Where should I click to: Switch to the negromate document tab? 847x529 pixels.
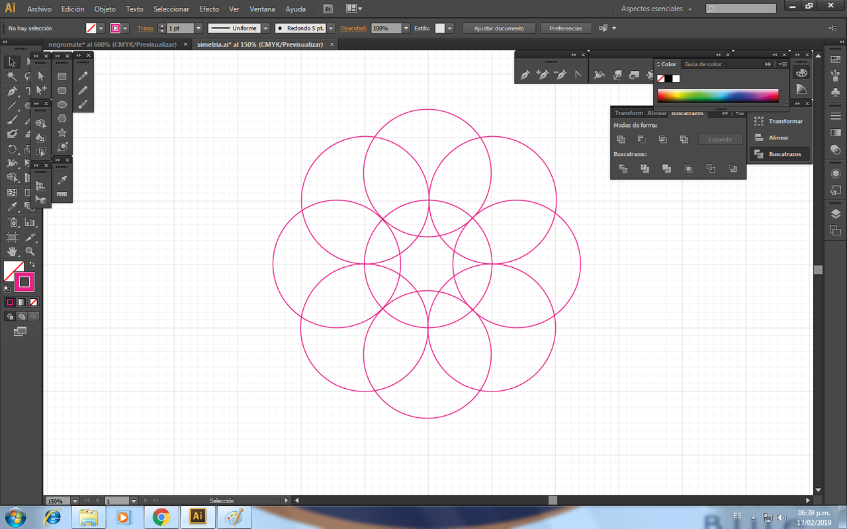(x=112, y=44)
